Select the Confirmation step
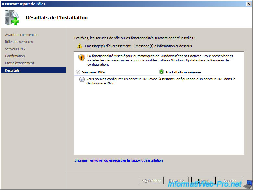Screen dimensions: 253x190 coord(15,56)
